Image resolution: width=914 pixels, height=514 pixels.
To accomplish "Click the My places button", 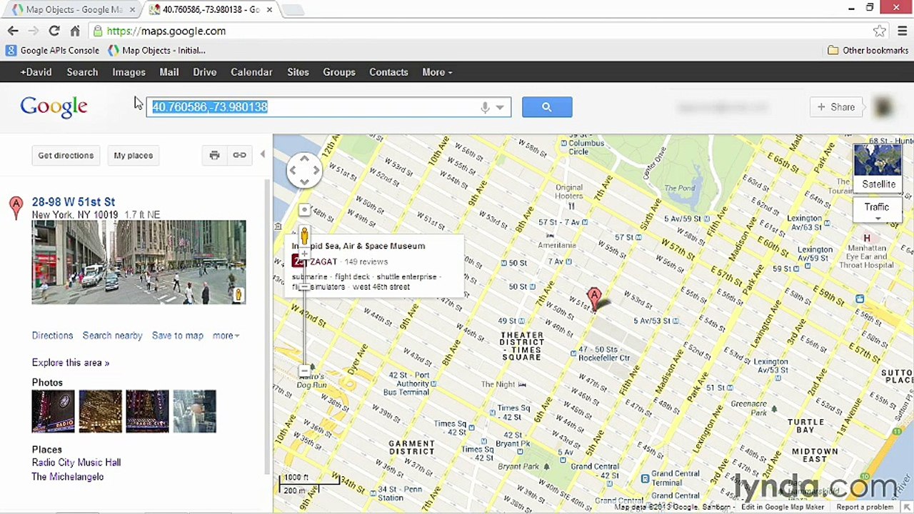I will tap(134, 155).
